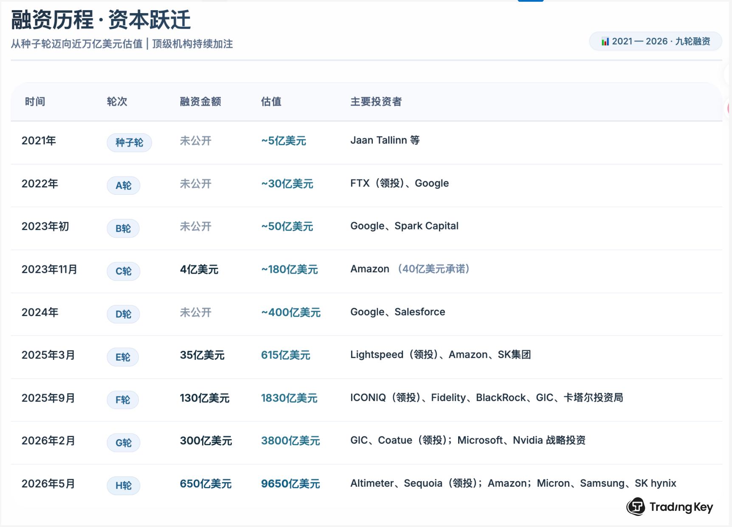Click the 主要投资者 column header
Screen dimensions: 732x527
(376, 101)
